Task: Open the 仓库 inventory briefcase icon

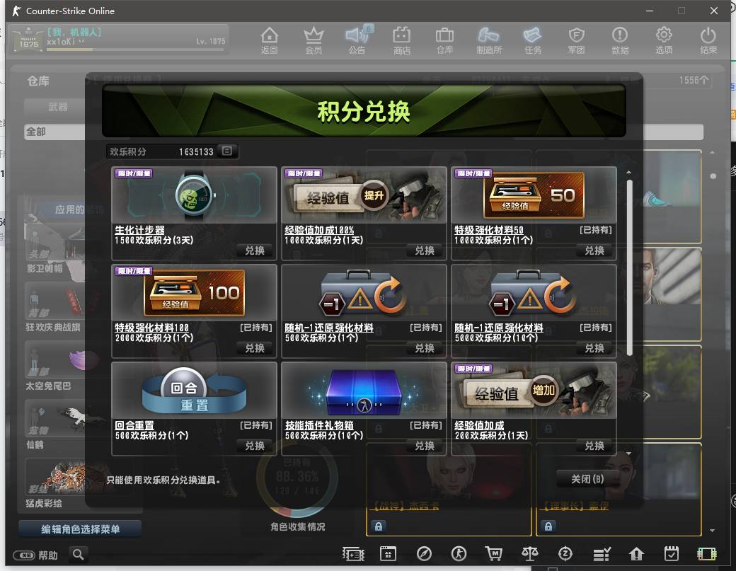Action: coord(444,40)
